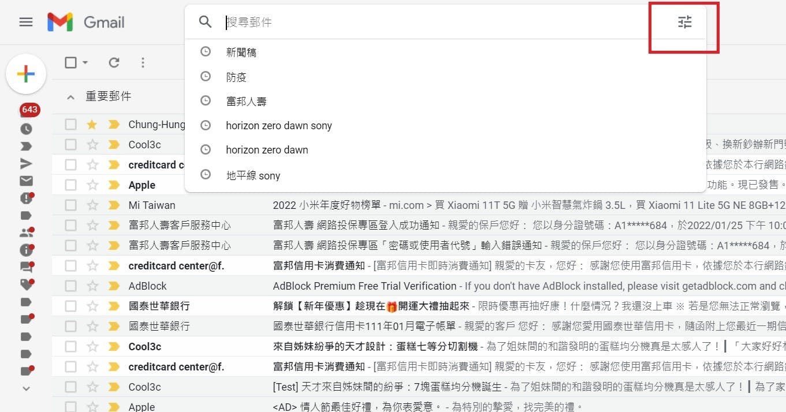Viewport: 786px width, 412px height.
Task: Open the Snoozed clock icon in sidebar
Action: [x=26, y=129]
